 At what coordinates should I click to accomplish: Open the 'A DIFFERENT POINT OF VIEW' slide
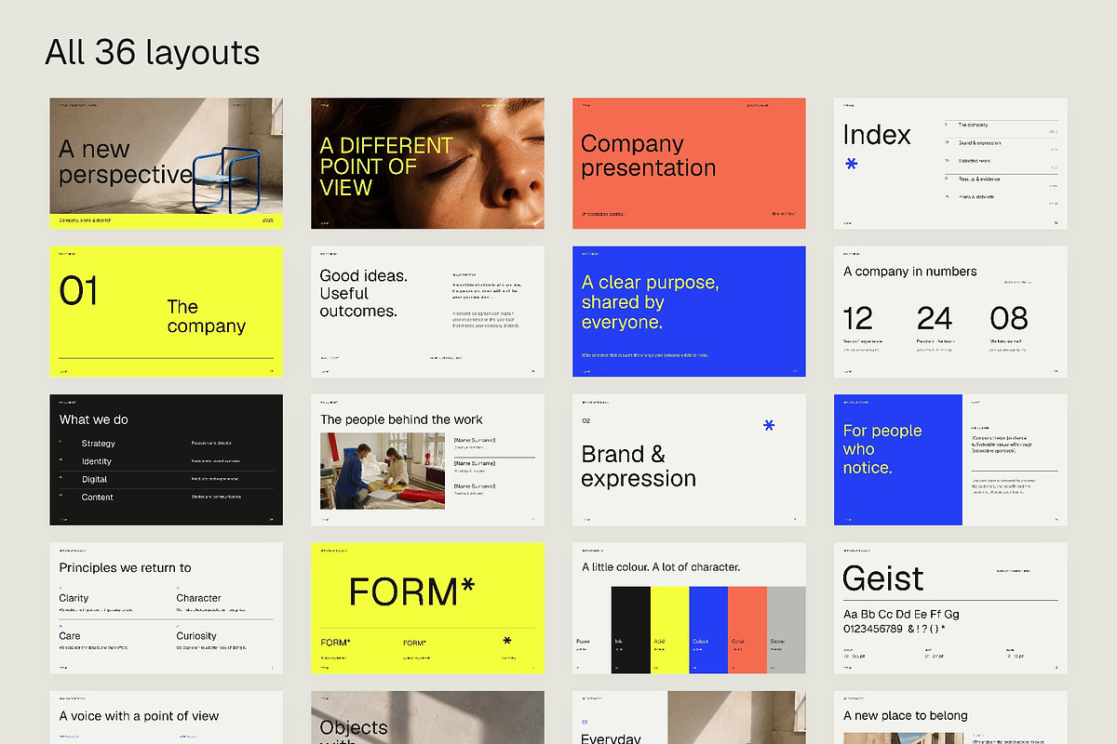(x=427, y=163)
